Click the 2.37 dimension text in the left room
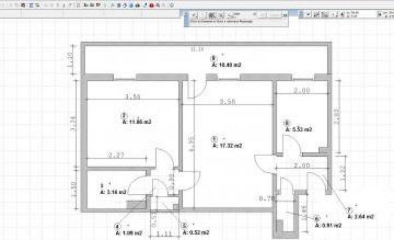Screen dimensions: 394x240 116,155
